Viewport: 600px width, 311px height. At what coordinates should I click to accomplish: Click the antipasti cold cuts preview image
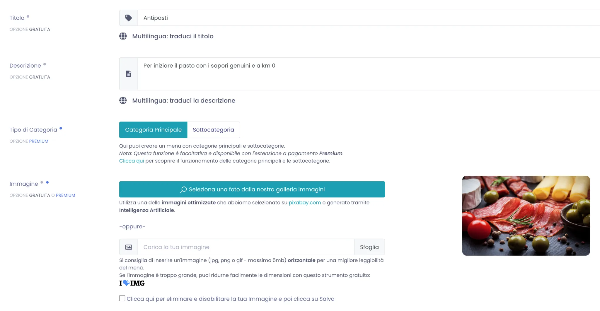pos(526,216)
